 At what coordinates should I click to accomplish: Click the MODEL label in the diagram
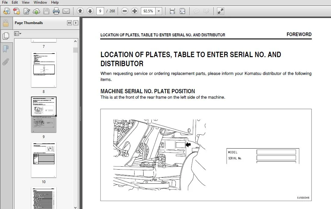(x=233, y=152)
